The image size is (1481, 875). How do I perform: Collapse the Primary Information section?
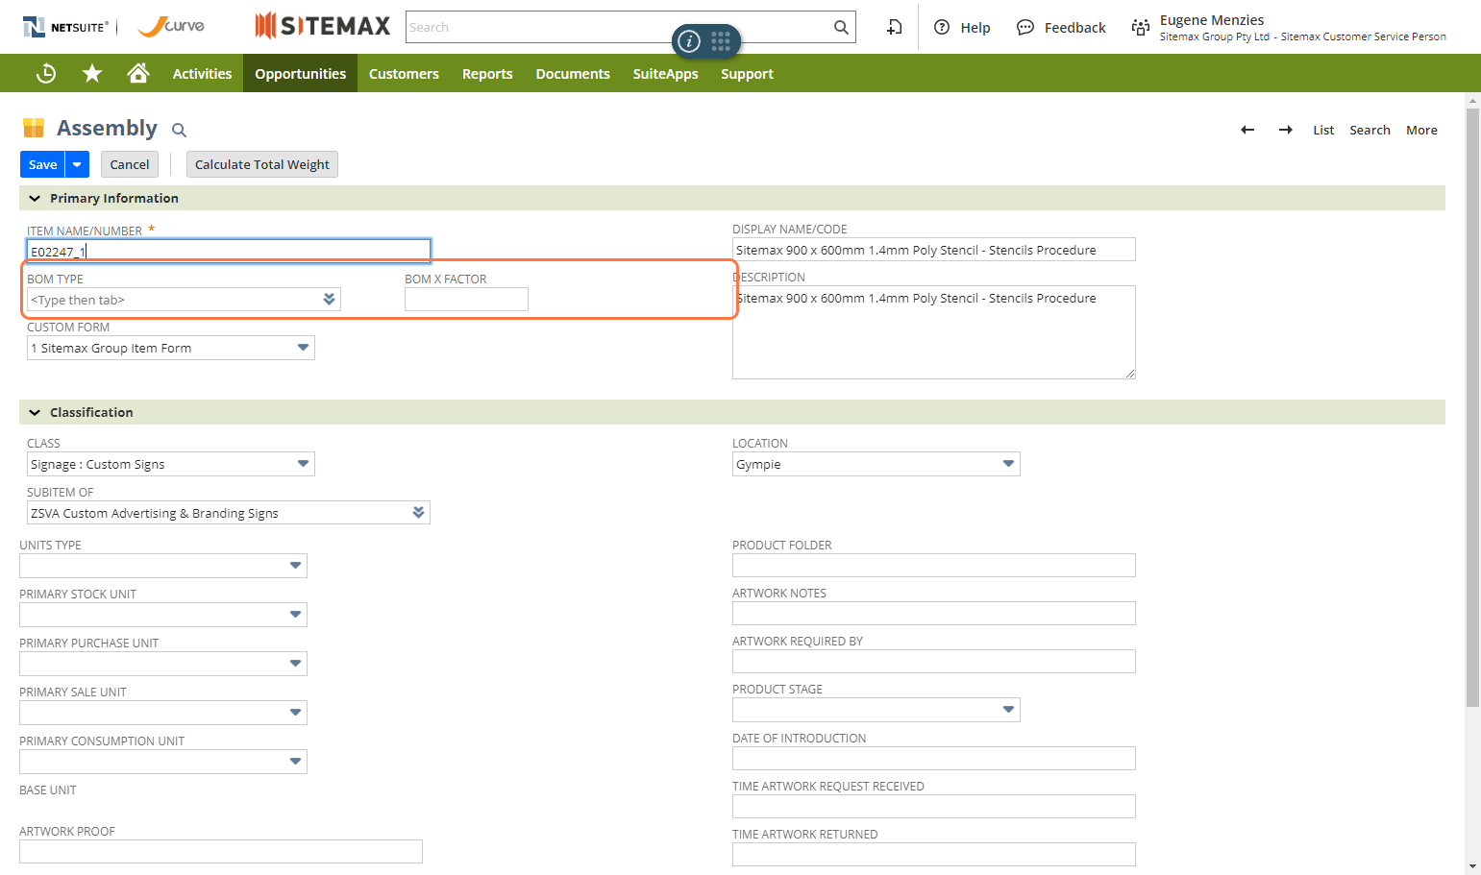pyautogui.click(x=35, y=198)
